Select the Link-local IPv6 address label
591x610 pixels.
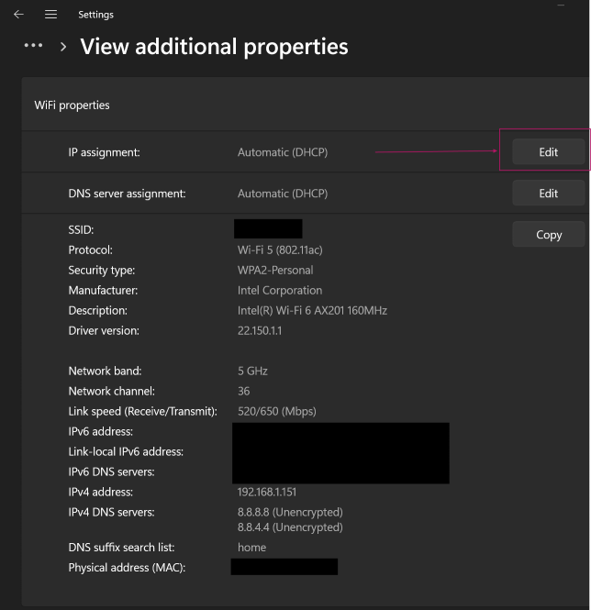(126, 451)
